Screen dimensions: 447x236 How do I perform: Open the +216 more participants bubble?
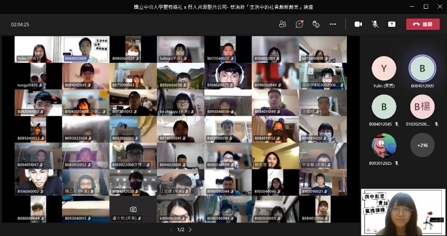pyautogui.click(x=422, y=145)
